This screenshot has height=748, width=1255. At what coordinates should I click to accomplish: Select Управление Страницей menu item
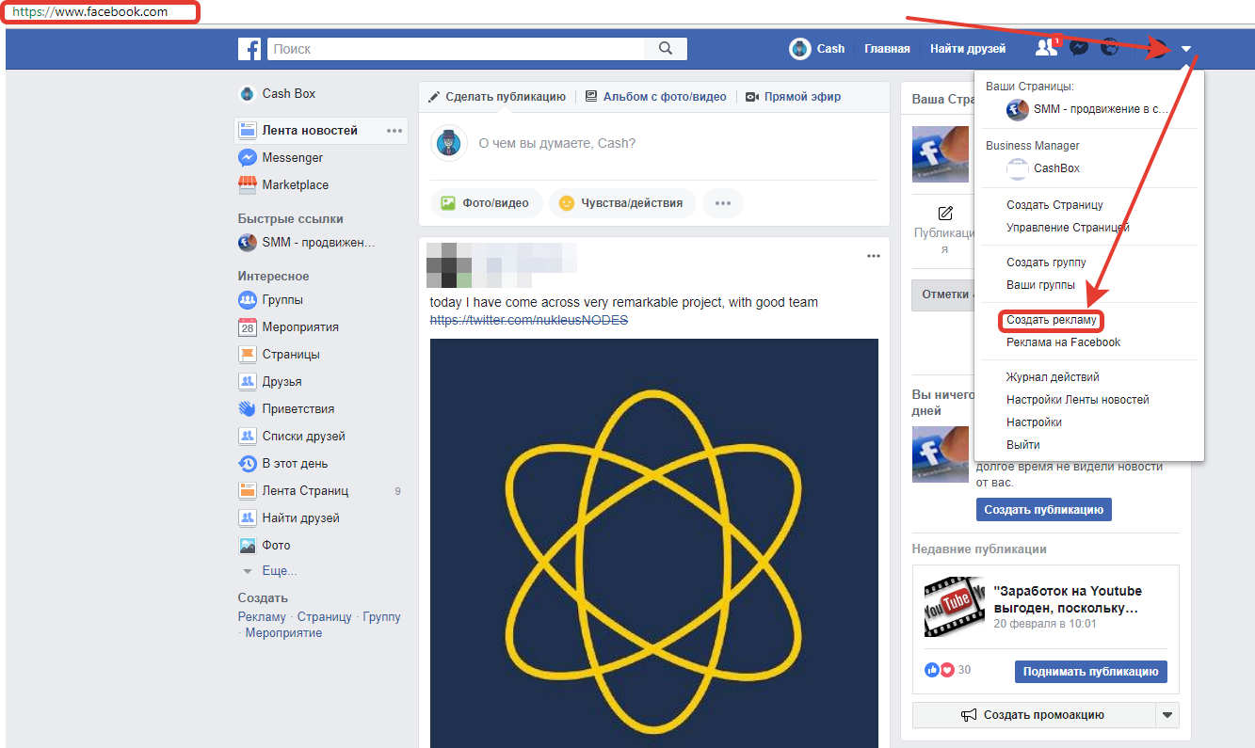click(x=1068, y=228)
